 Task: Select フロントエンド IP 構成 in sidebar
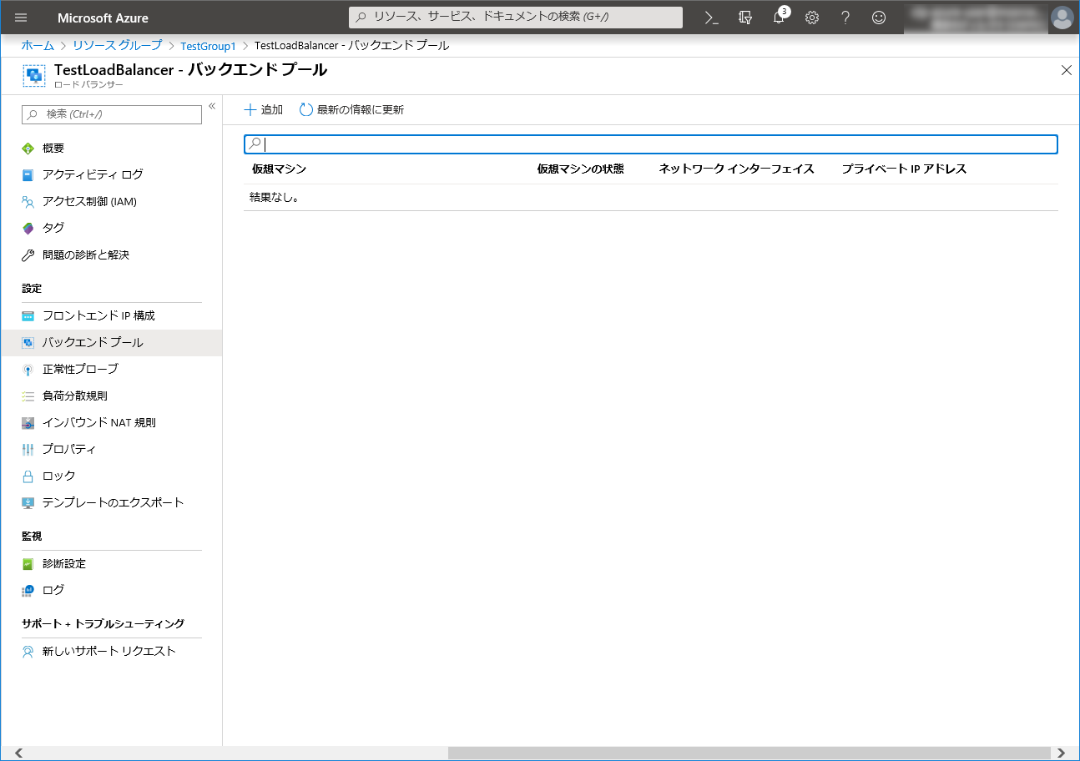coord(98,315)
